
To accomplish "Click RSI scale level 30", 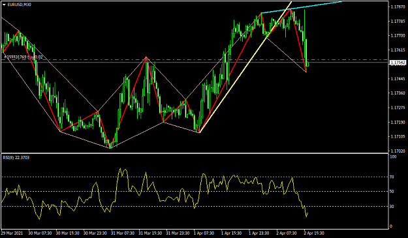I will tap(392, 206).
